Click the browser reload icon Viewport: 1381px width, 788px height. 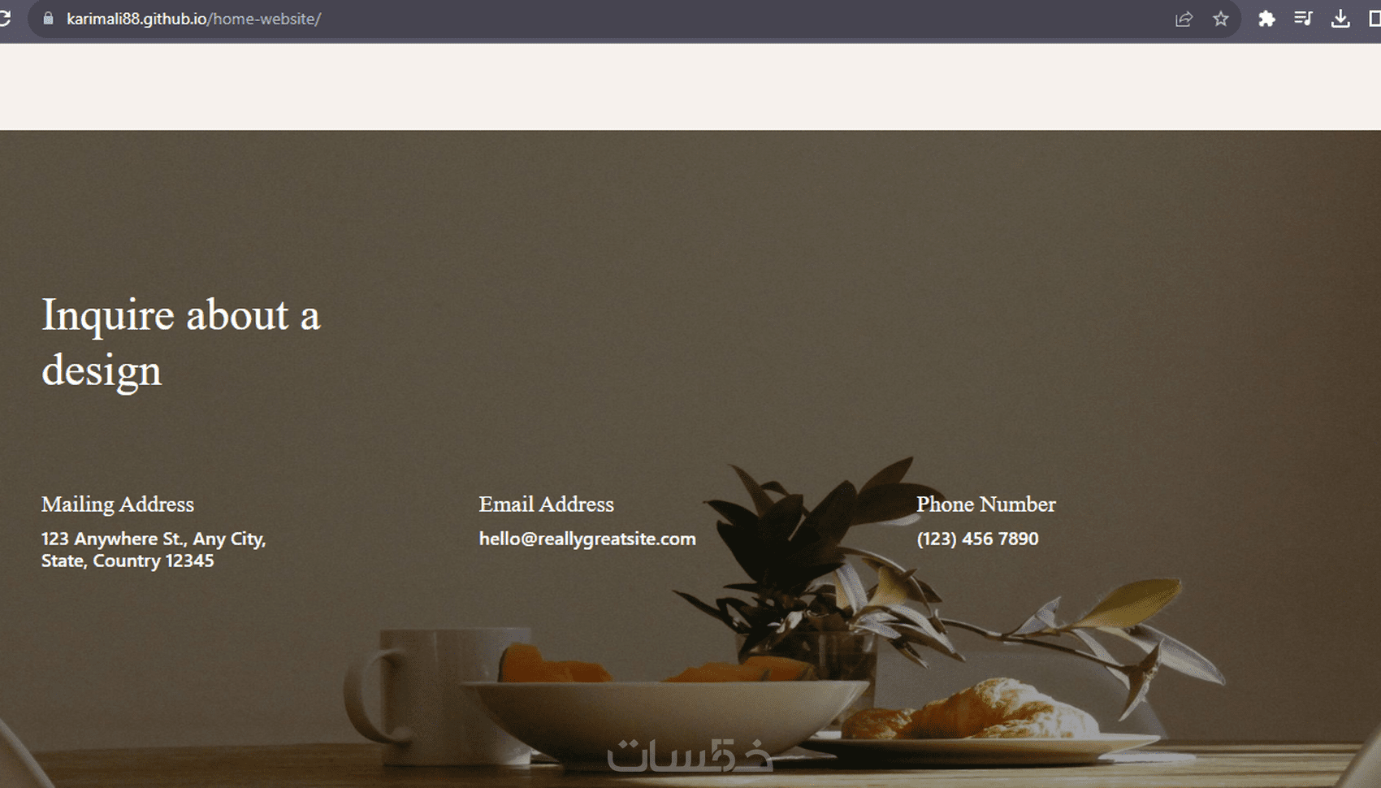coord(4,19)
